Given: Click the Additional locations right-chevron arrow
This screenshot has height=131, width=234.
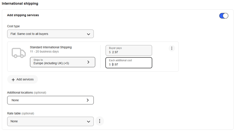Looking at the screenshot, I should [88, 100].
